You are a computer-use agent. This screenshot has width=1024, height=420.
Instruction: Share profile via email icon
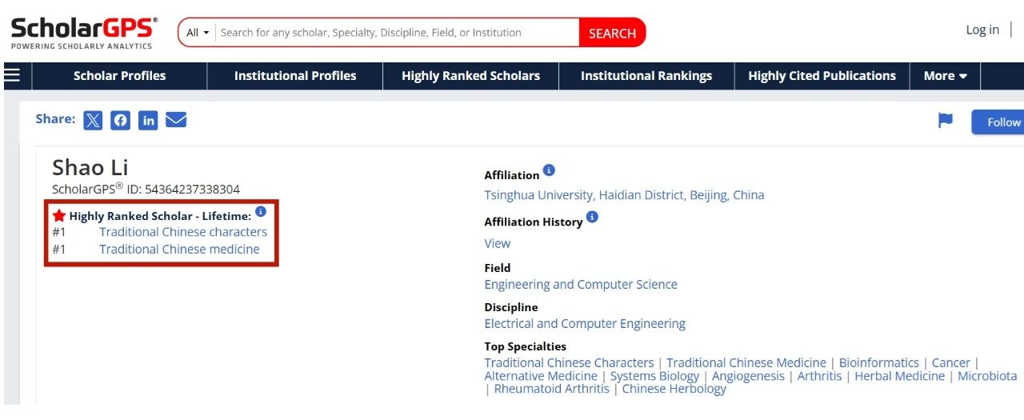pyautogui.click(x=176, y=120)
